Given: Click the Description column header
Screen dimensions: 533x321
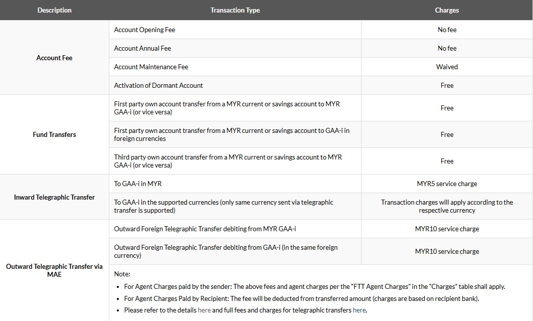Looking at the screenshot, I should click(54, 10).
